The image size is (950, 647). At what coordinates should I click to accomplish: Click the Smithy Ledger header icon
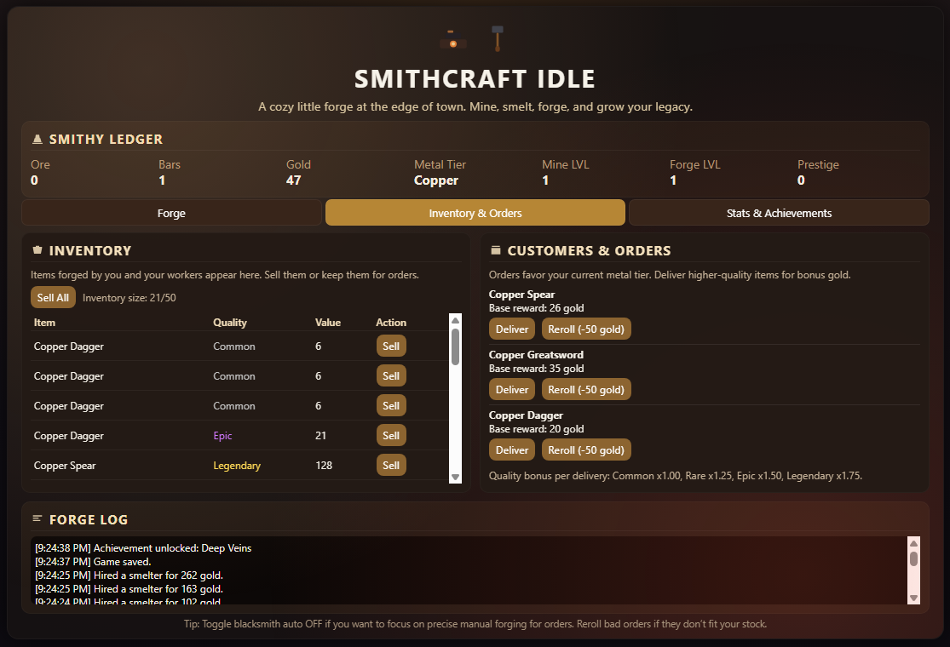(37, 139)
